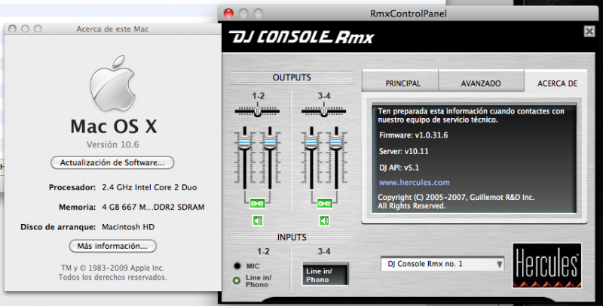This screenshot has height=306, width=603.
Task: Click the Line in/Phono box for inputs 3-4
Action: (325, 274)
